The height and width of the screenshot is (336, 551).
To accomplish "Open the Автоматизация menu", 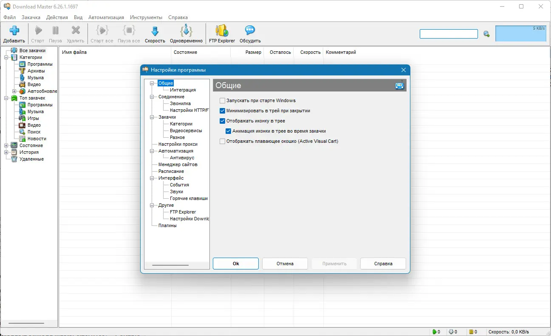I will (106, 17).
